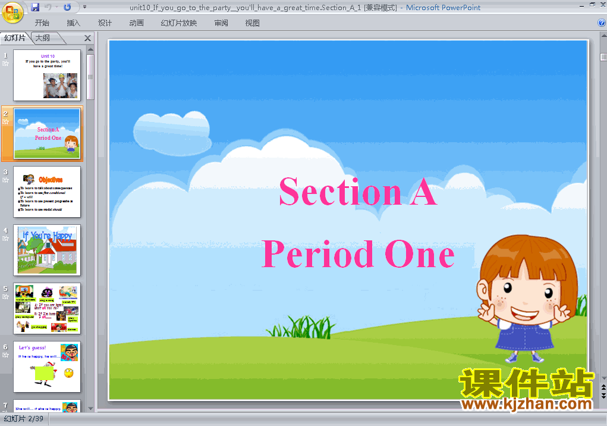Click the animation star icon beside slide 5

coord(5,297)
